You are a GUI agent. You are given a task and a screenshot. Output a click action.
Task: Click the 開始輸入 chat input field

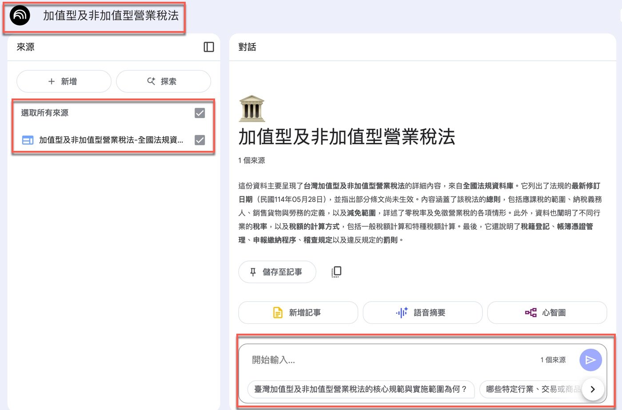point(391,360)
